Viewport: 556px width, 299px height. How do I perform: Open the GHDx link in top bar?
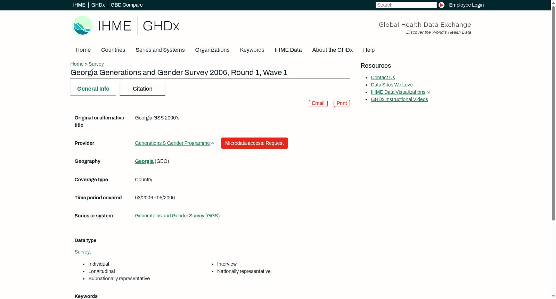point(98,5)
